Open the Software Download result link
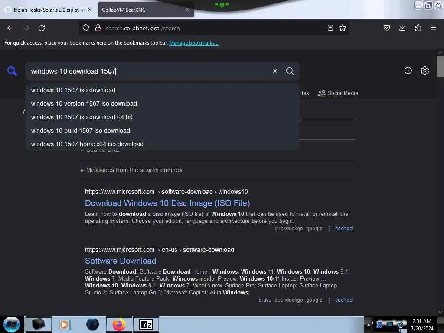The image size is (444, 333). [121, 261]
